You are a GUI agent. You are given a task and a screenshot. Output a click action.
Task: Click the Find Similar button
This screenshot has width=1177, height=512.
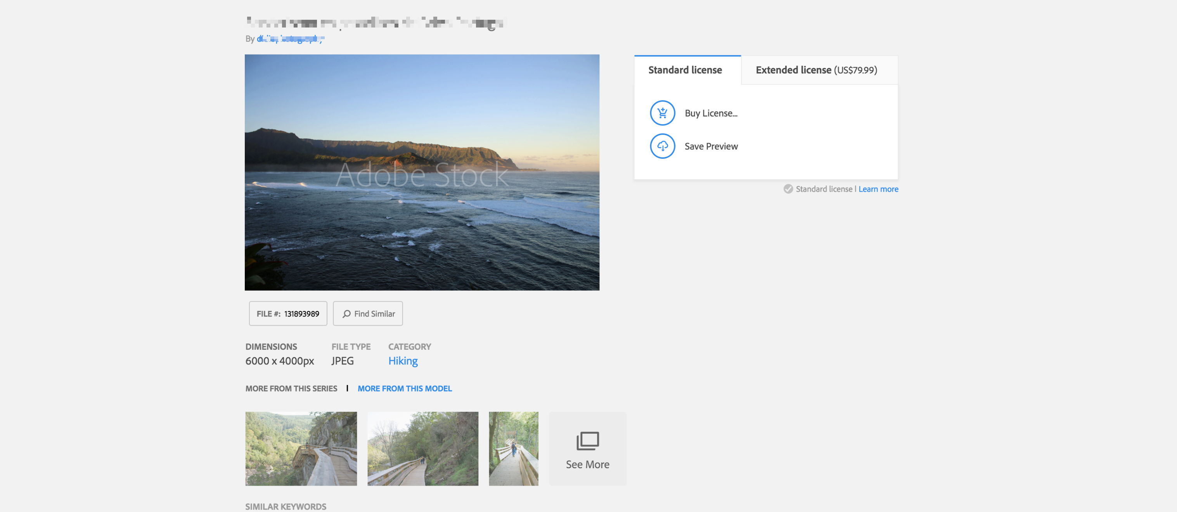(x=368, y=313)
